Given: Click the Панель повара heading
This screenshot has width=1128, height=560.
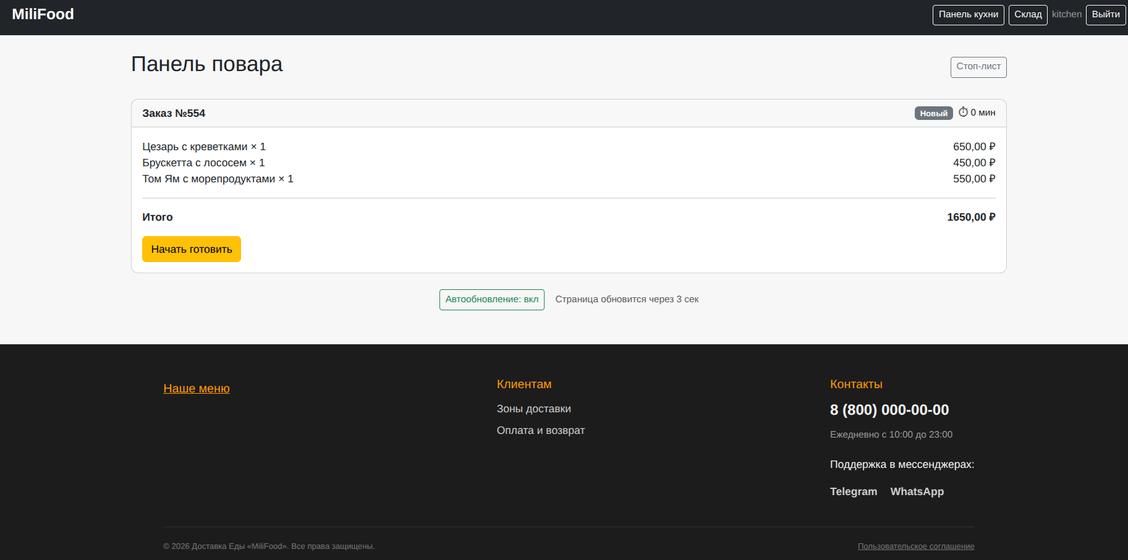Looking at the screenshot, I should 207,64.
